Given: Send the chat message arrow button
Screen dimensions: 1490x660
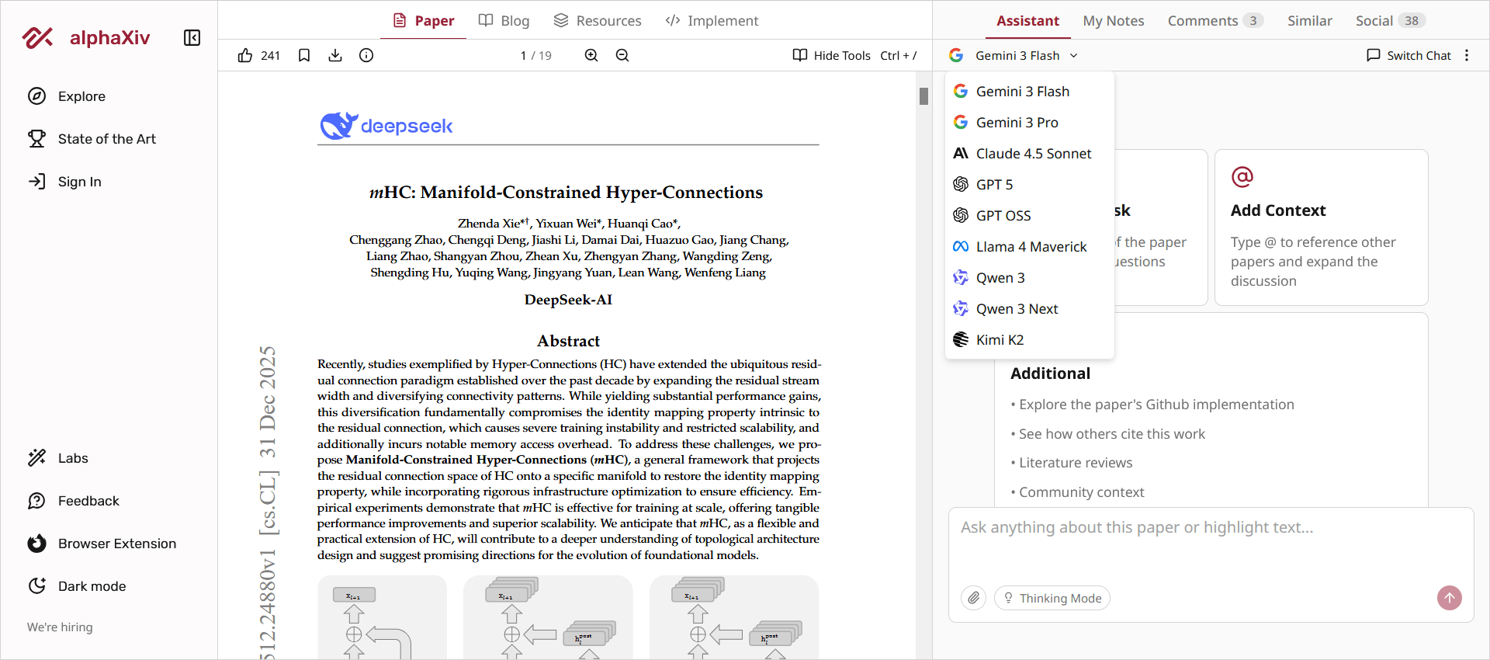Looking at the screenshot, I should pyautogui.click(x=1449, y=598).
